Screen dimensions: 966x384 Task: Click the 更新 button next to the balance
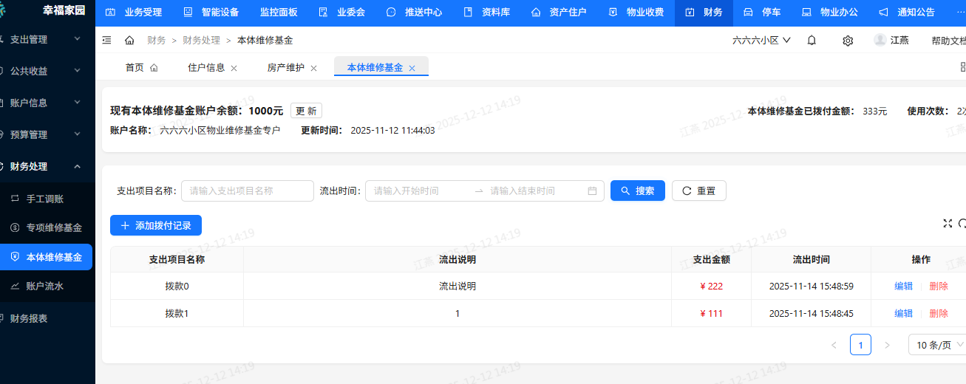(x=306, y=111)
